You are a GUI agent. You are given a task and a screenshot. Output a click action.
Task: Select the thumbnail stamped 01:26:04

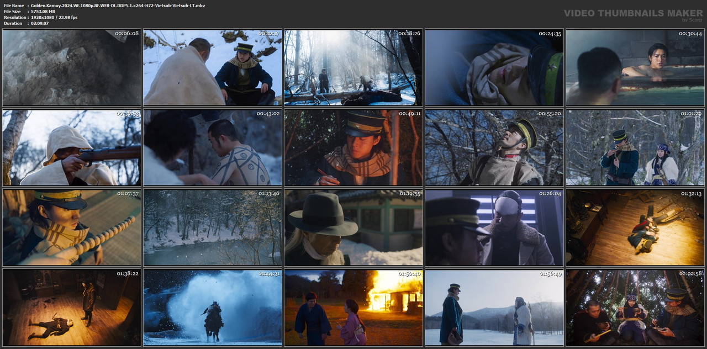[x=494, y=228]
